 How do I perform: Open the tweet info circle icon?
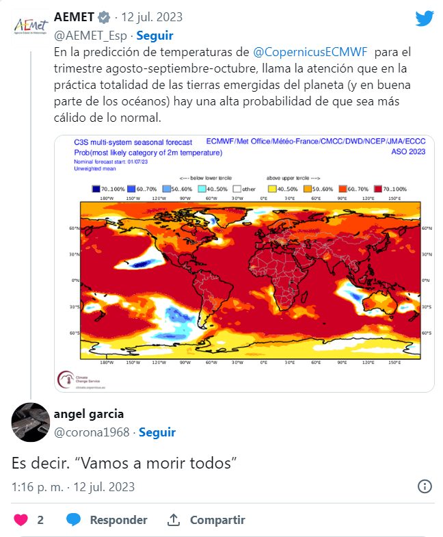pos(425,486)
